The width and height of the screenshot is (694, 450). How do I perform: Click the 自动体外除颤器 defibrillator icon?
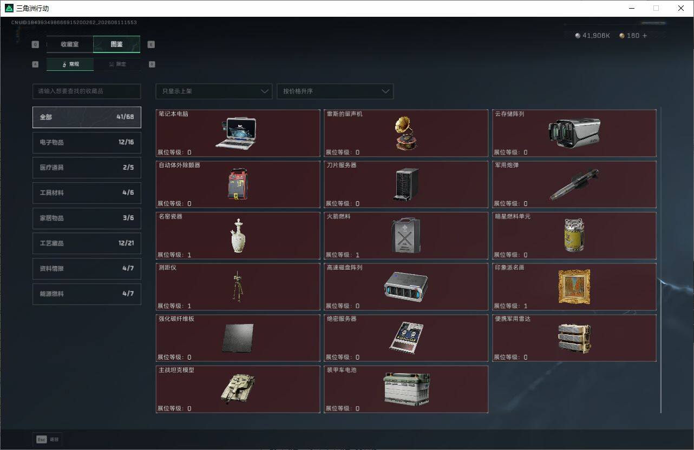pyautogui.click(x=237, y=184)
